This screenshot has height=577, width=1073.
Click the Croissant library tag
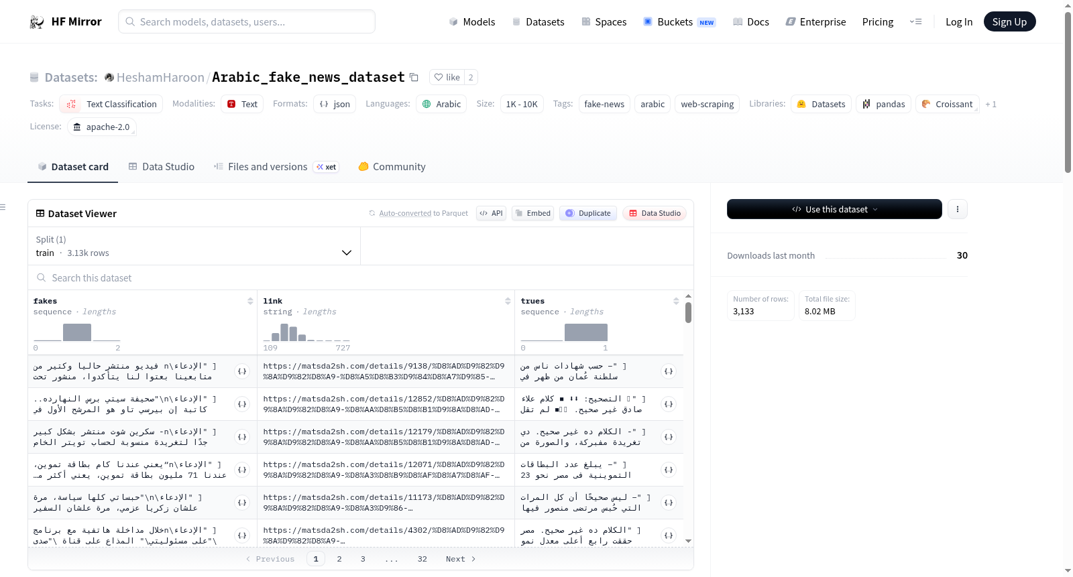click(x=947, y=104)
